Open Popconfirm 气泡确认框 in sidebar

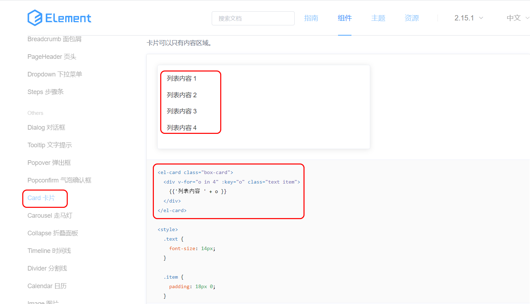coord(59,180)
